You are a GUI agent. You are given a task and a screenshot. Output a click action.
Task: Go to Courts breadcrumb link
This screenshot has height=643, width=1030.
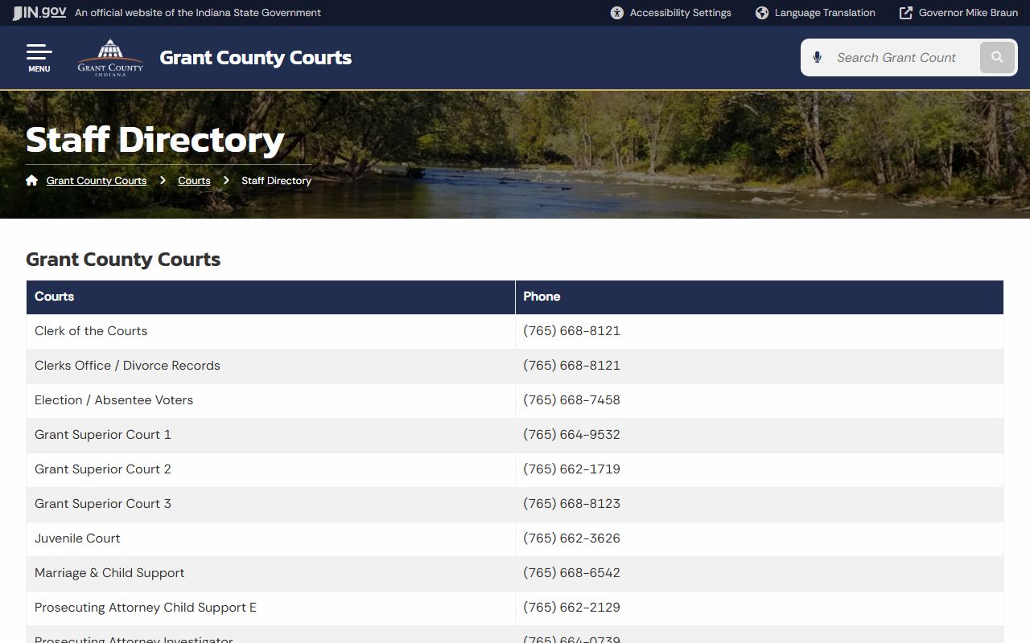click(x=194, y=181)
